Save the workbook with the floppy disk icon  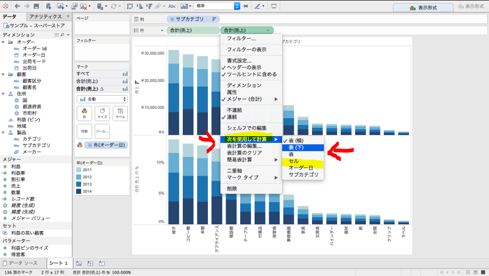[x=36, y=6]
